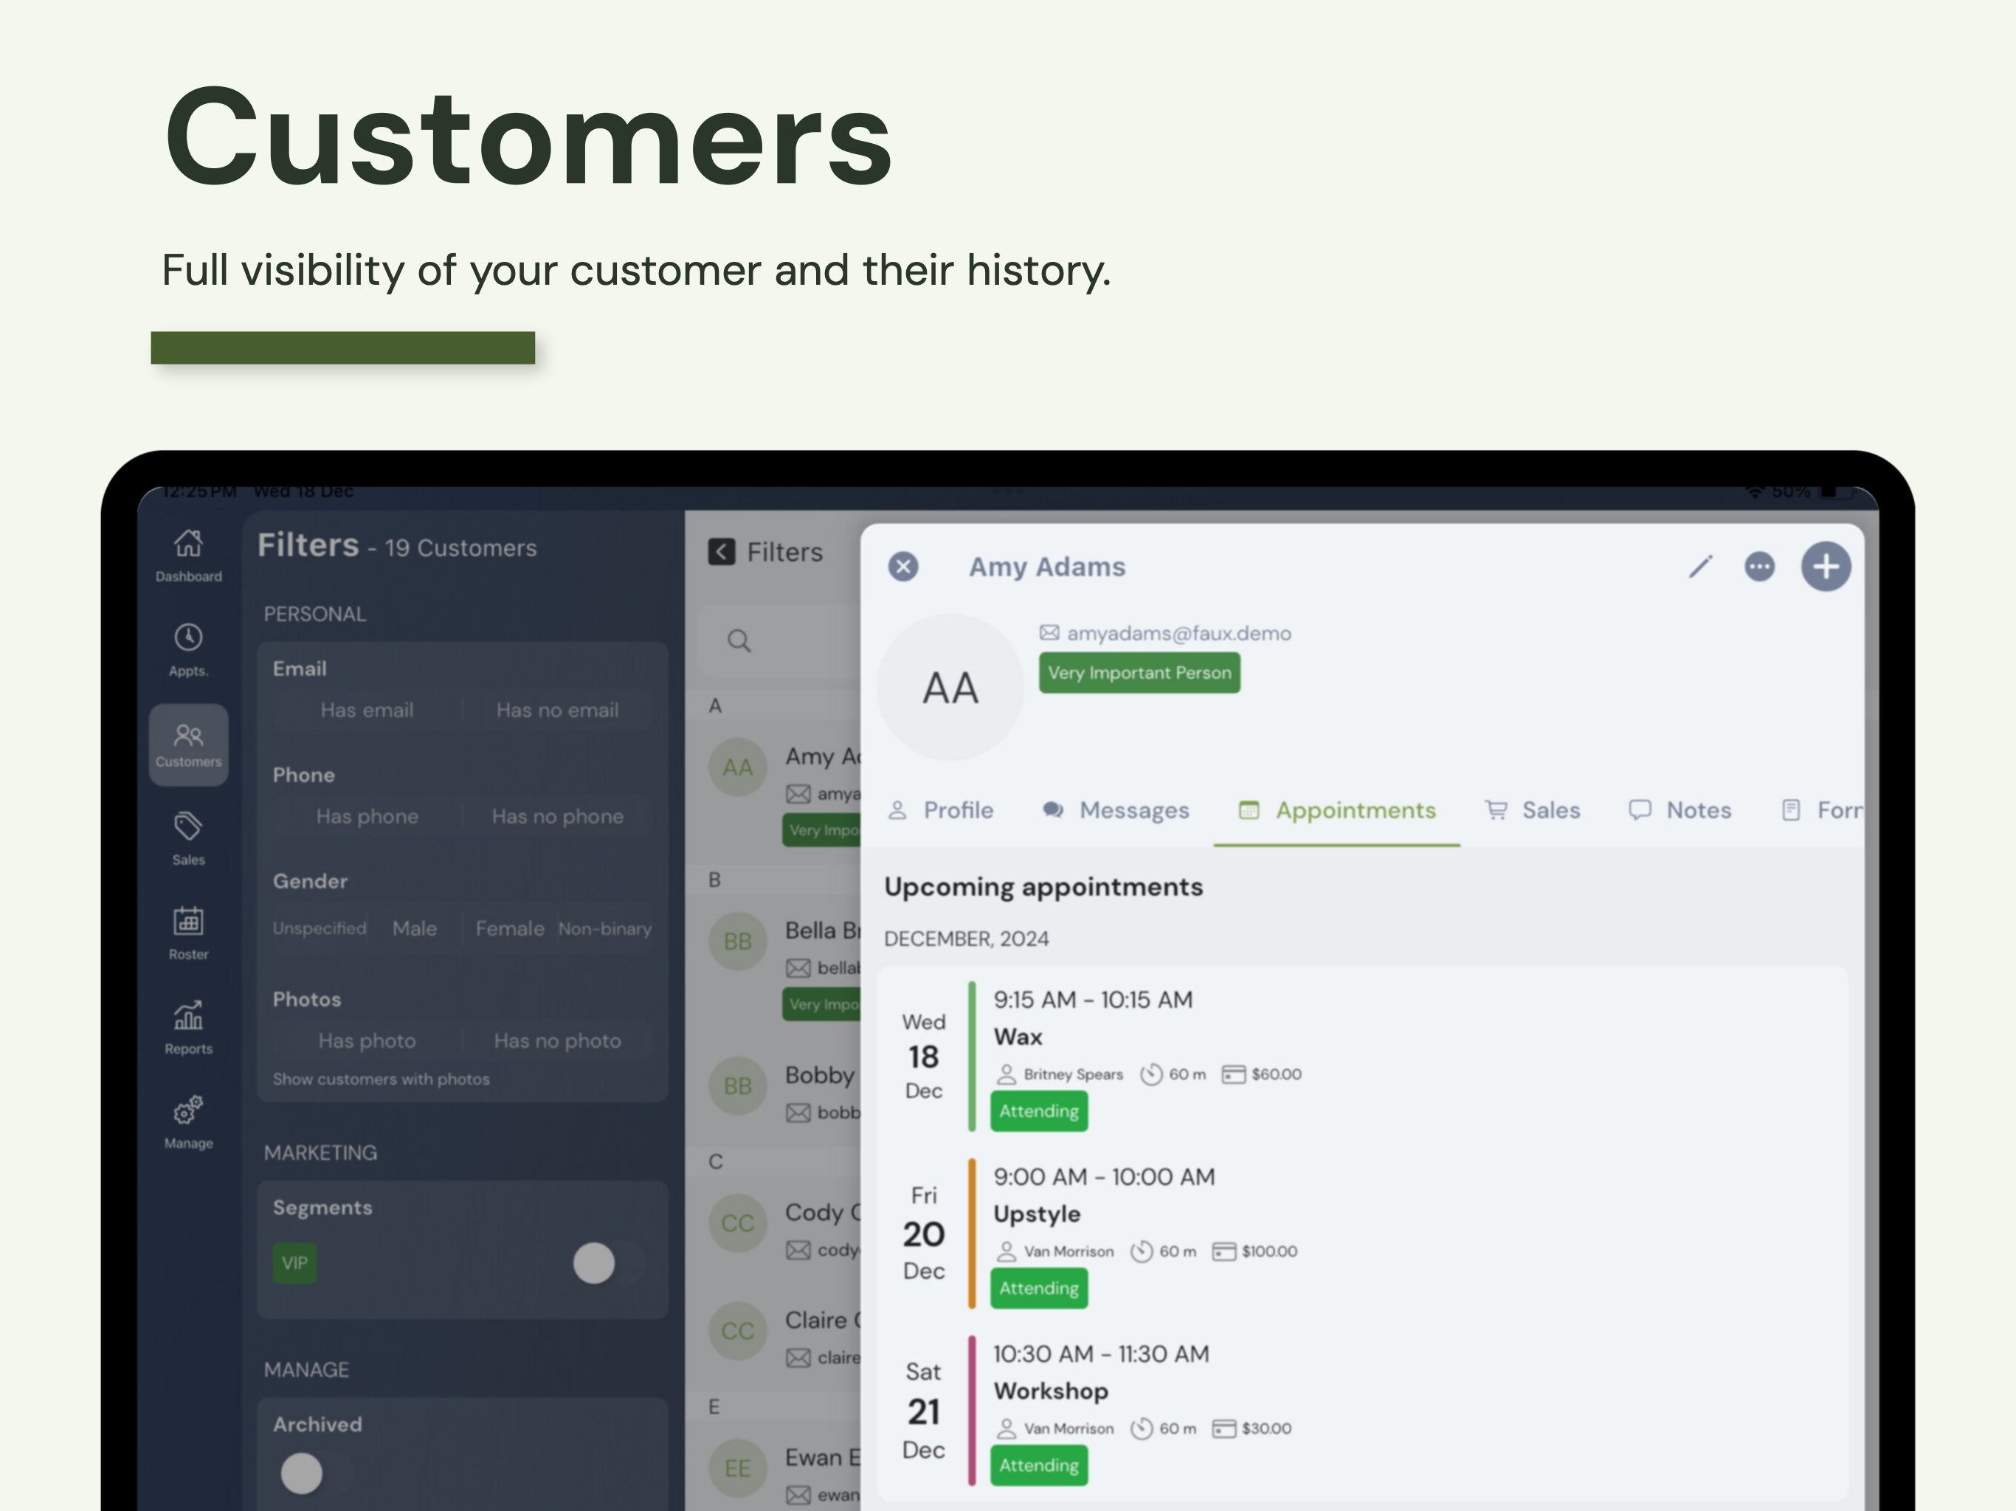Click Cody's CC avatar in list
Image resolution: width=2016 pixels, height=1511 pixels.
737,1223
